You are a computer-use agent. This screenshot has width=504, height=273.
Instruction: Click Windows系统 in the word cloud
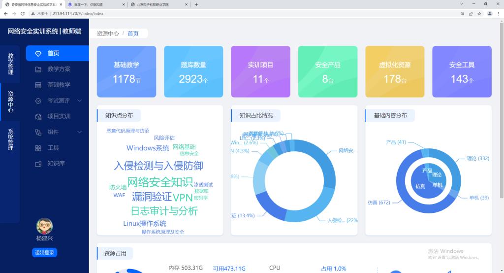coord(148,148)
